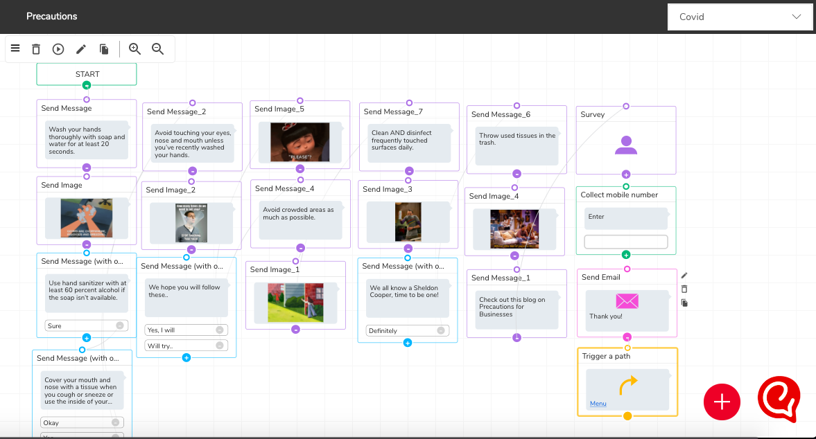Click the 'Clean AND disinfect' message text
Viewport: 816px width, 439px height.
(401, 141)
